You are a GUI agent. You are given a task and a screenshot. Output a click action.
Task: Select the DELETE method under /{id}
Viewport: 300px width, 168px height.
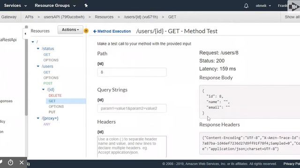pyautogui.click(x=55, y=95)
